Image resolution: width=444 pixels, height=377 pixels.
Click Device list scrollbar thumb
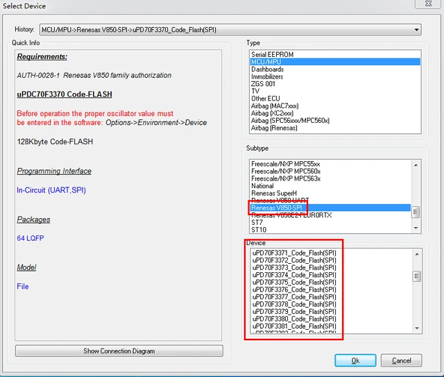pyautogui.click(x=417, y=276)
